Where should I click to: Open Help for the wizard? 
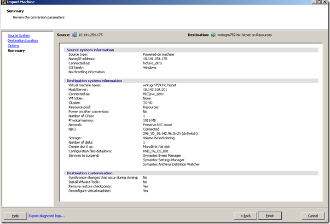click(x=15, y=216)
